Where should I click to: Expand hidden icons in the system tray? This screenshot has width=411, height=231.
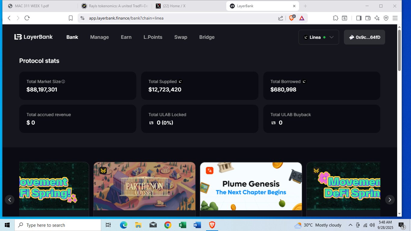(x=350, y=225)
